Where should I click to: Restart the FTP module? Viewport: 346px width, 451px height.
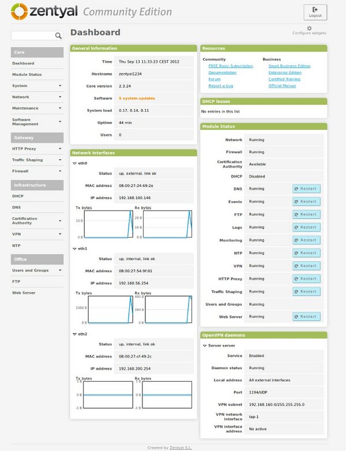[x=306, y=215]
